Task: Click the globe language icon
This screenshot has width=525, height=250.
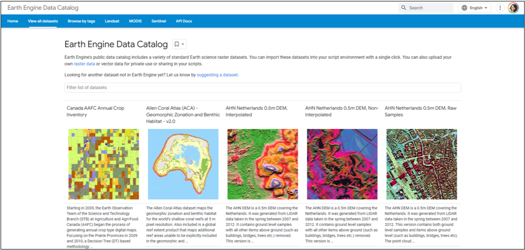Action: coord(464,8)
